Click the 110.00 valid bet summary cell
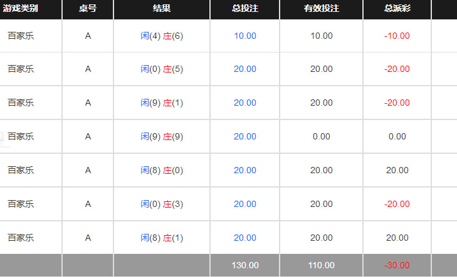The height and width of the screenshot is (277, 457). tap(322, 265)
